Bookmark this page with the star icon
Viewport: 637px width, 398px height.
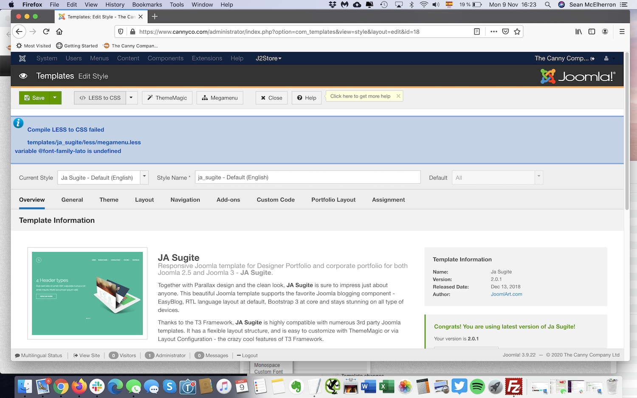pos(517,31)
